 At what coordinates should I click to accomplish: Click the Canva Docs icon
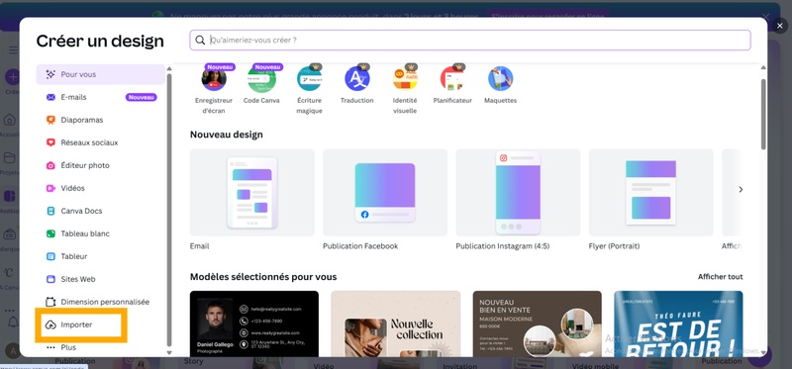[x=50, y=211]
